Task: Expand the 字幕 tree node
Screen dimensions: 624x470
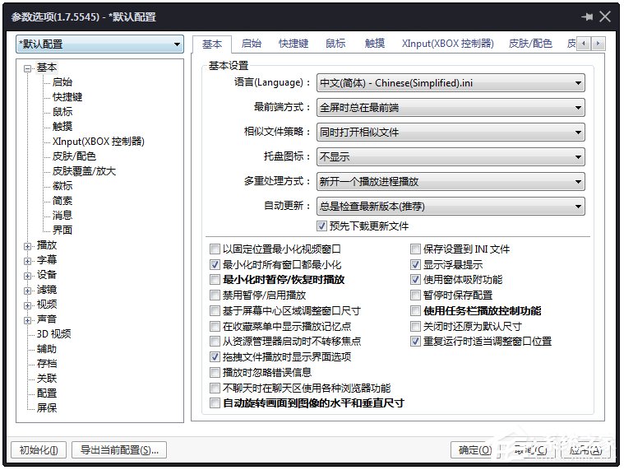Action: coord(28,260)
